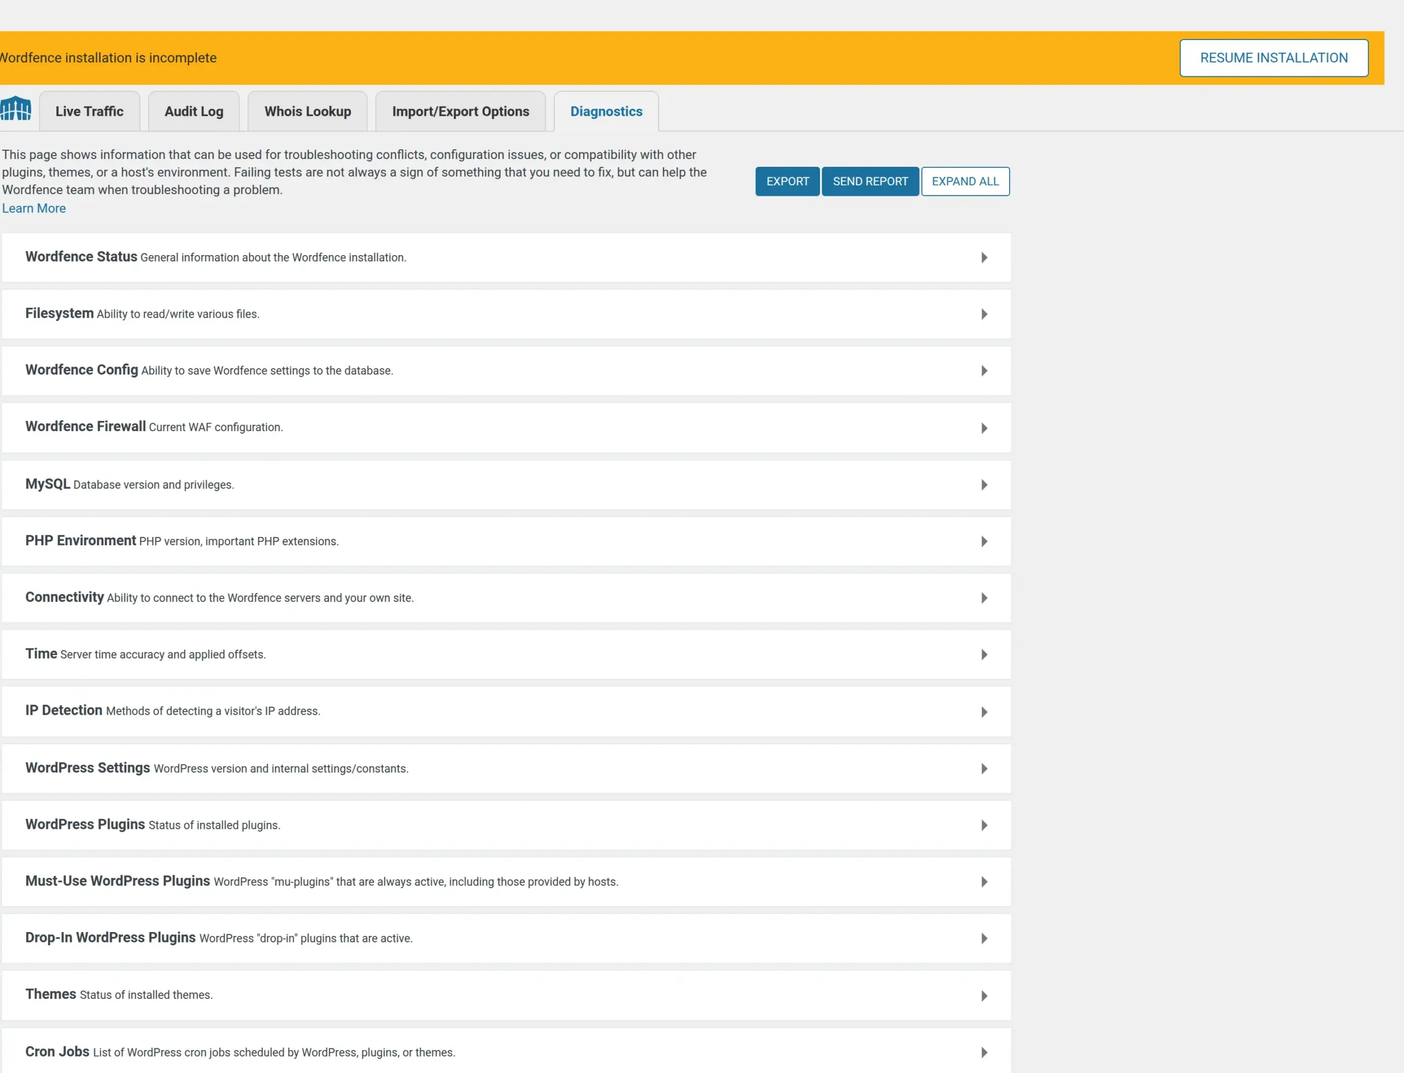Go to the Whois Lookup tab
The height and width of the screenshot is (1073, 1404).
pyautogui.click(x=308, y=111)
